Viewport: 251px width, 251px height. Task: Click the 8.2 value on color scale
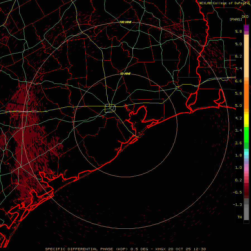click(238, 56)
